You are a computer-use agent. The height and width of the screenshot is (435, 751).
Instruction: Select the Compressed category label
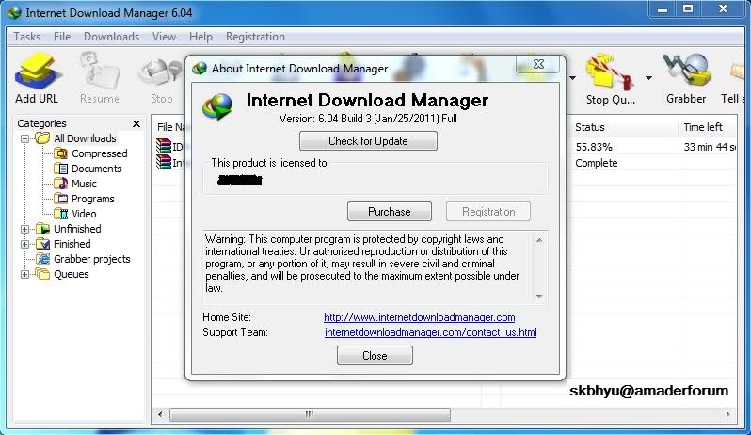tap(100, 153)
